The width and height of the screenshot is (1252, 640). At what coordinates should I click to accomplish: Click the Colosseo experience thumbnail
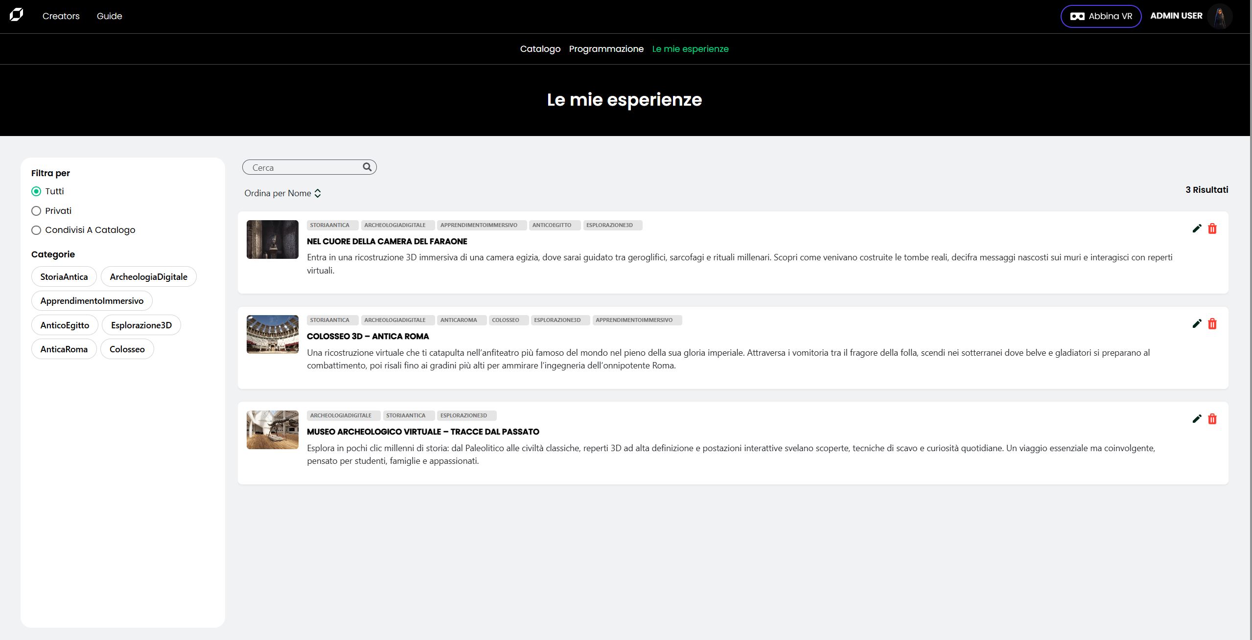point(272,335)
